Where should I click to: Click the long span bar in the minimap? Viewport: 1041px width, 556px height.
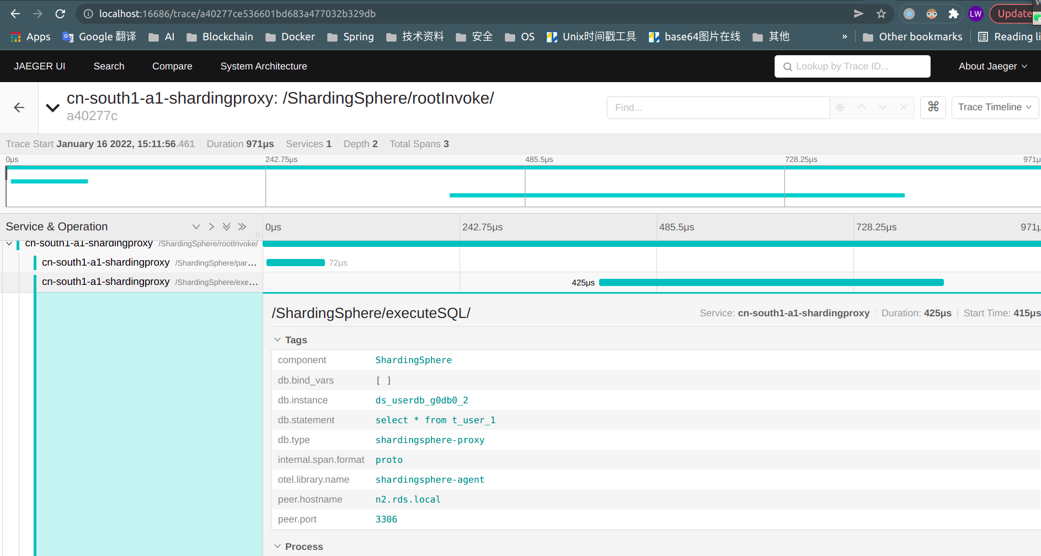pyautogui.click(x=677, y=195)
